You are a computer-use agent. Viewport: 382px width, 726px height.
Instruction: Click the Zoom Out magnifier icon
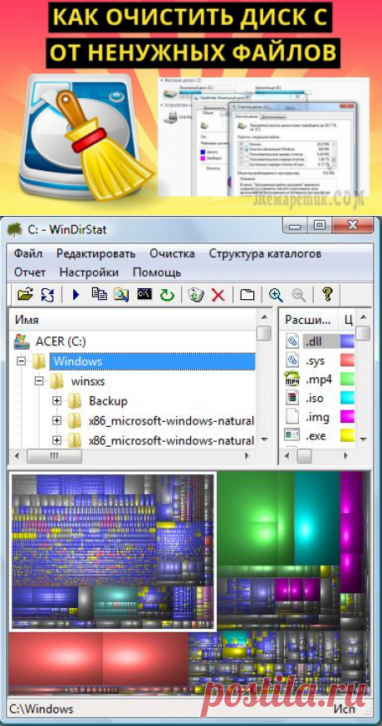pyautogui.click(x=299, y=295)
